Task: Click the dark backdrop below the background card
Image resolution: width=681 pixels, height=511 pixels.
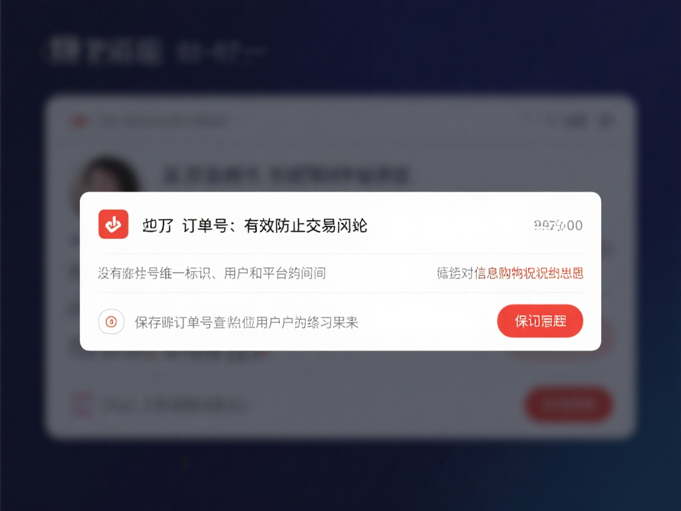Action: pos(340,474)
